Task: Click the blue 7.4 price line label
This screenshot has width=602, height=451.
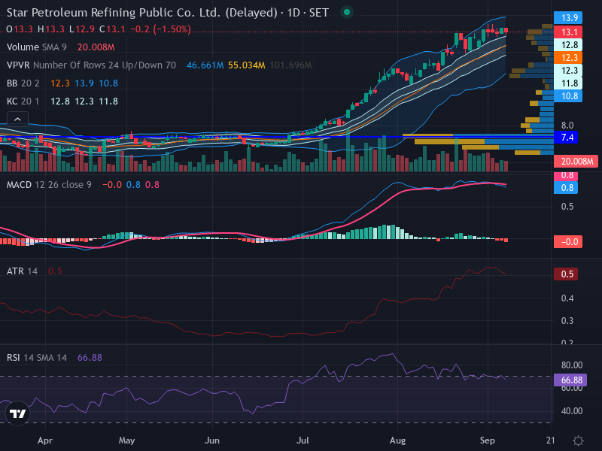Action: 566,138
